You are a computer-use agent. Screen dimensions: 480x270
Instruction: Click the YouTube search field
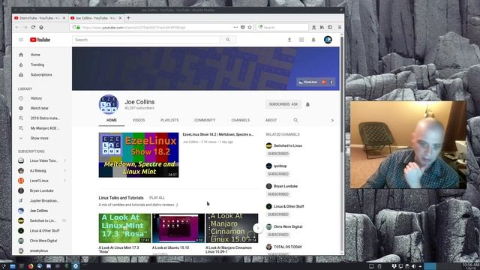[x=146, y=40]
